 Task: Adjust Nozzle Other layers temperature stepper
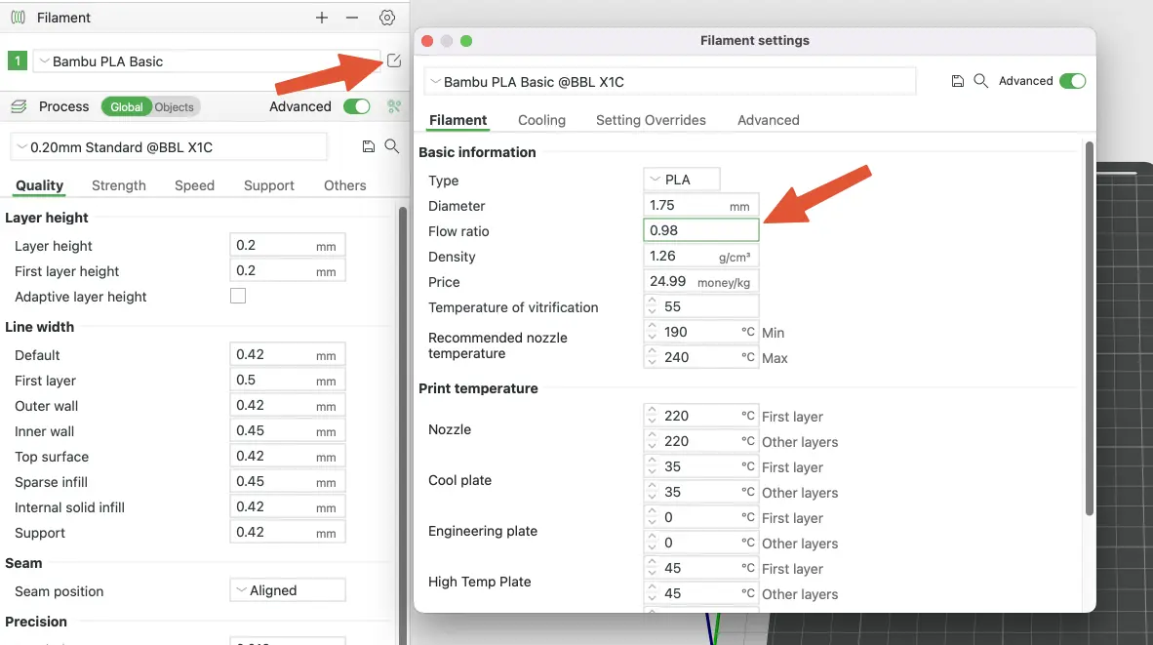(652, 441)
